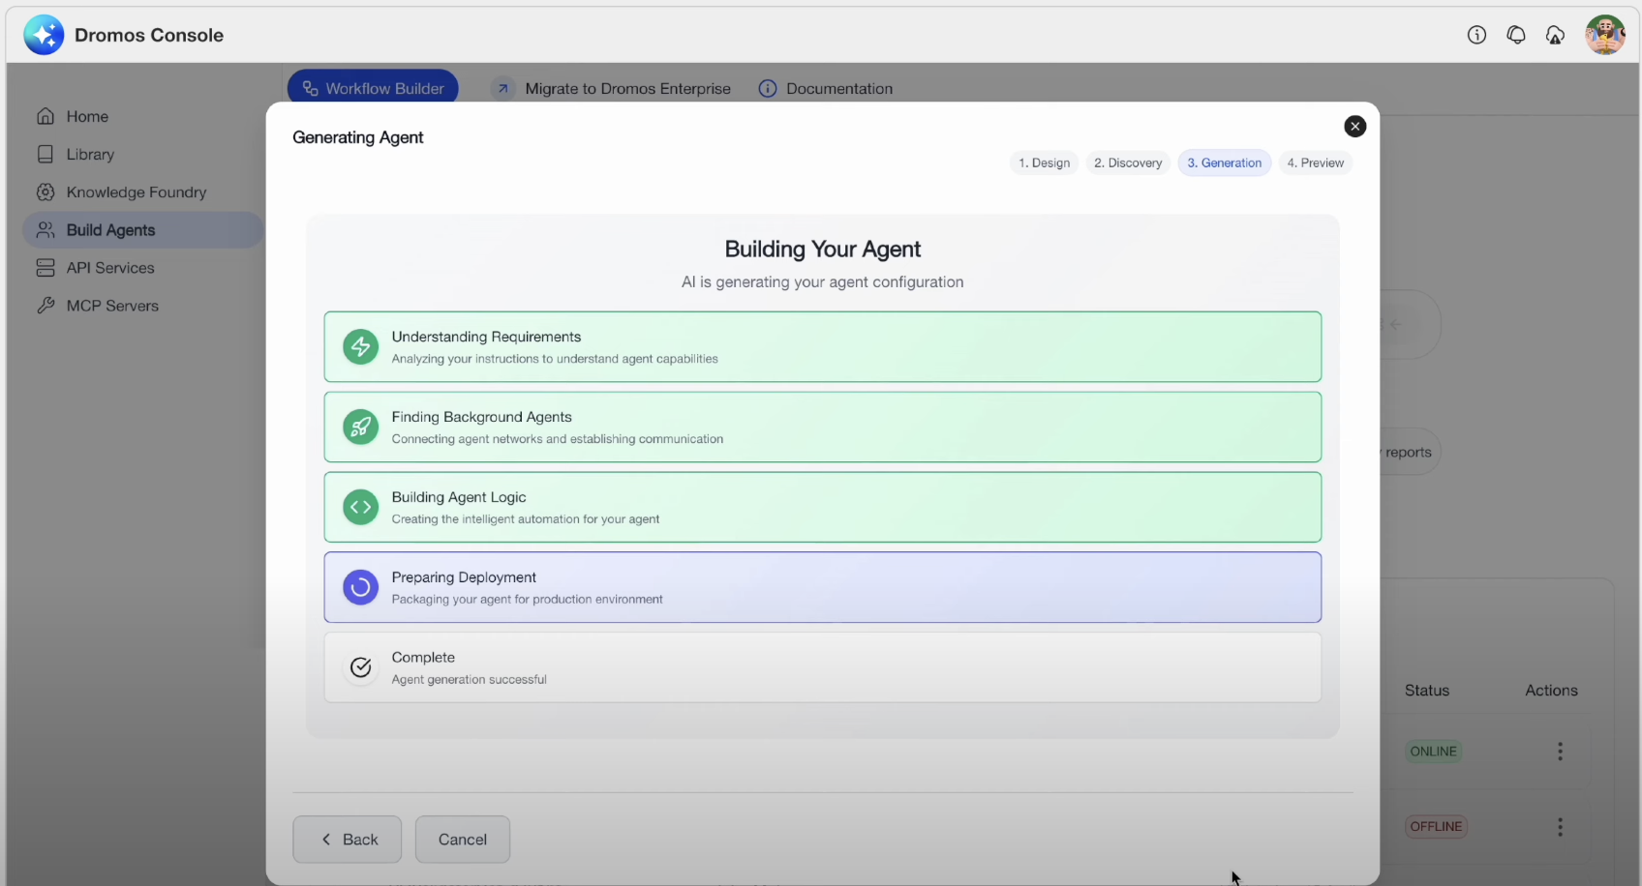Switch to the 2. Discovery step

(x=1127, y=163)
